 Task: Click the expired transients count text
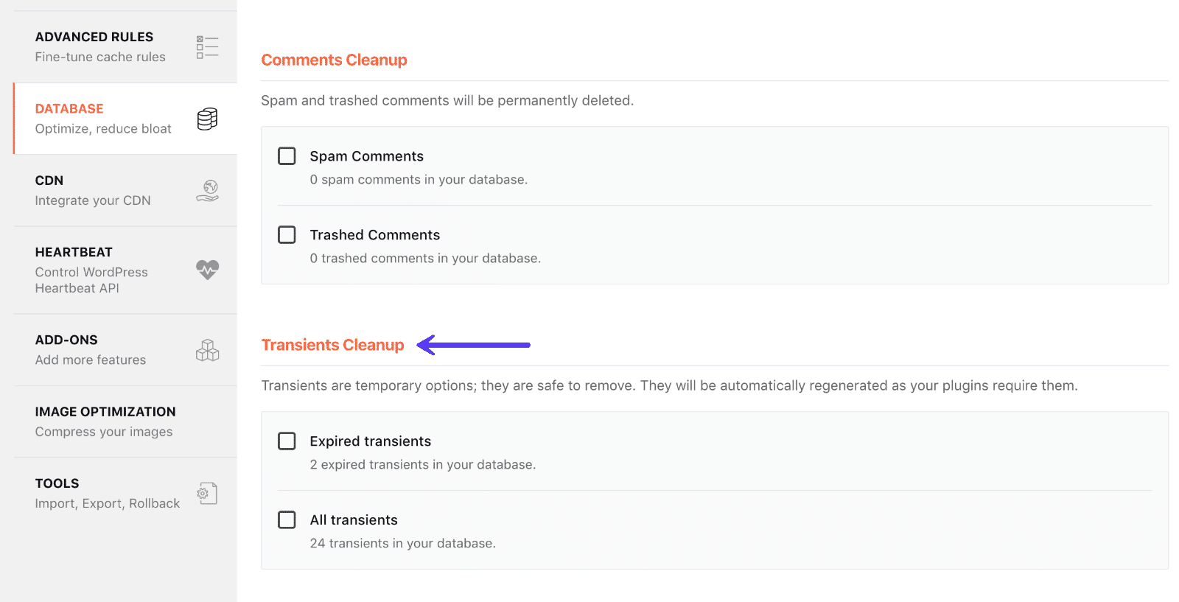point(422,464)
